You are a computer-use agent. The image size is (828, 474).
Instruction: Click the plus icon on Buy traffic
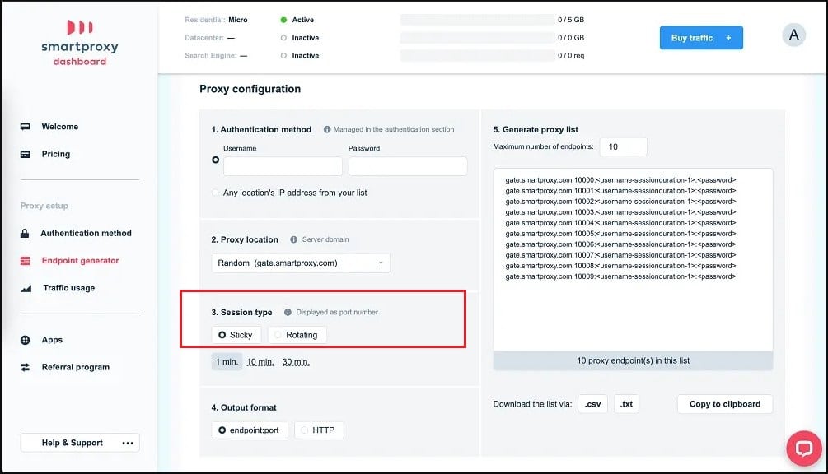729,38
